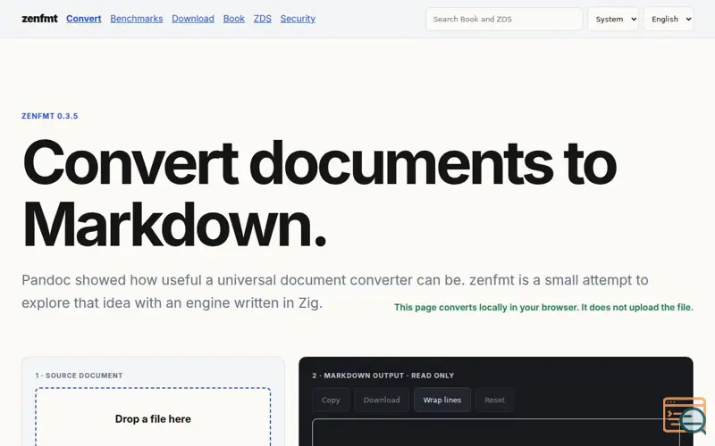Screen dimensions: 715x446
Task: Focus the Search Book and ZDS field
Action: click(504, 19)
